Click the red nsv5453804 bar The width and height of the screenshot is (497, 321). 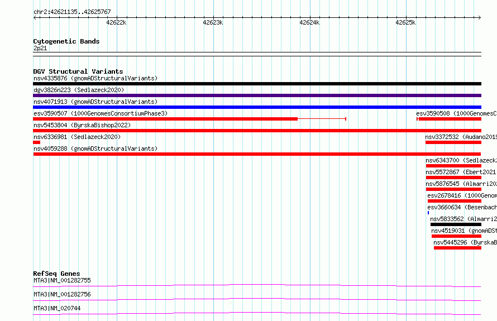point(257,131)
